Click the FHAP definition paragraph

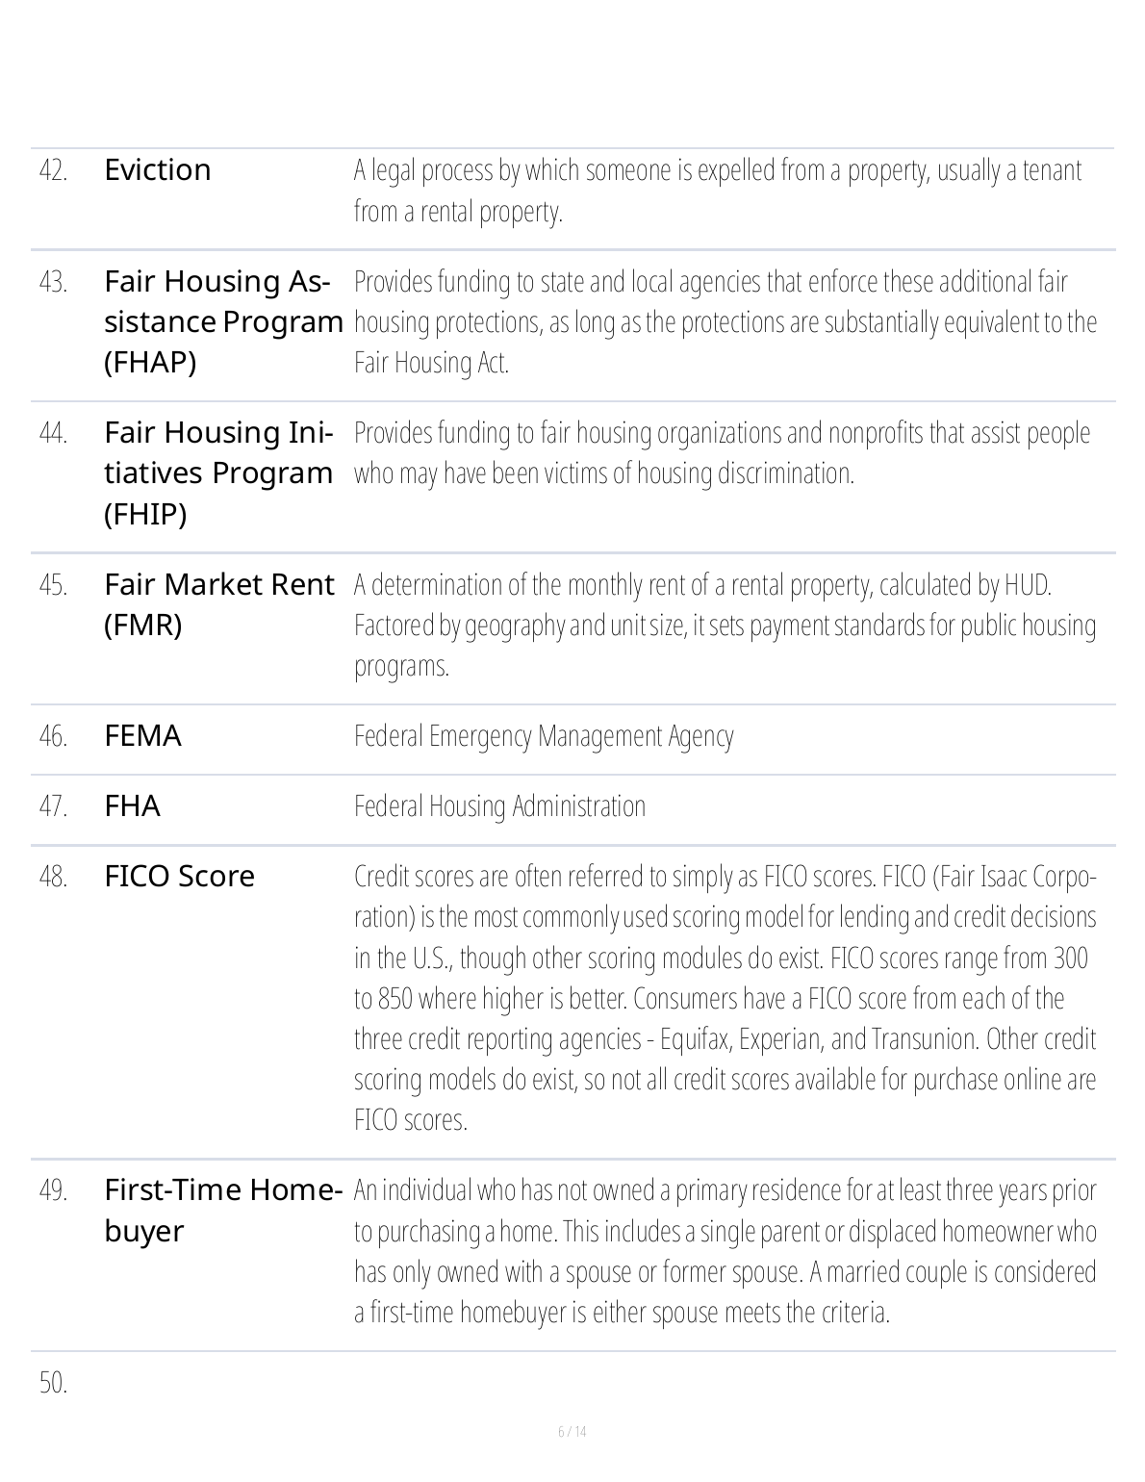point(725,322)
